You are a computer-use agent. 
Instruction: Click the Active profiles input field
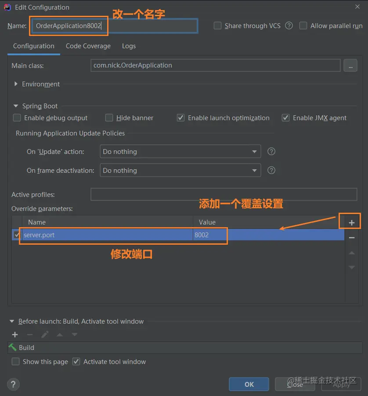[224, 194]
